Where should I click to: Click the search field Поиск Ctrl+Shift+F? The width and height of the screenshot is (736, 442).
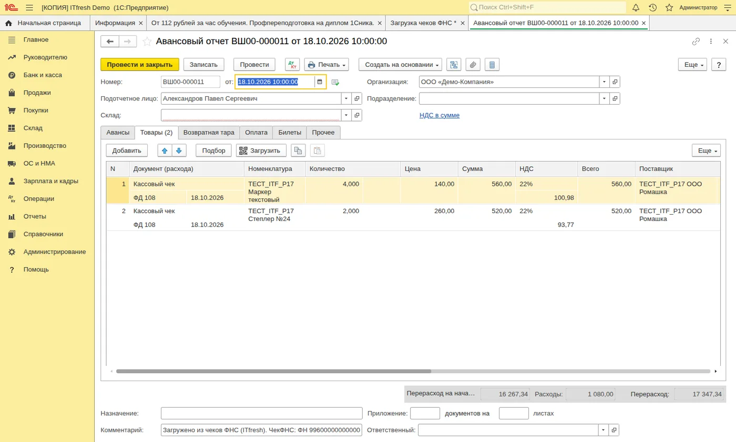[x=547, y=7]
